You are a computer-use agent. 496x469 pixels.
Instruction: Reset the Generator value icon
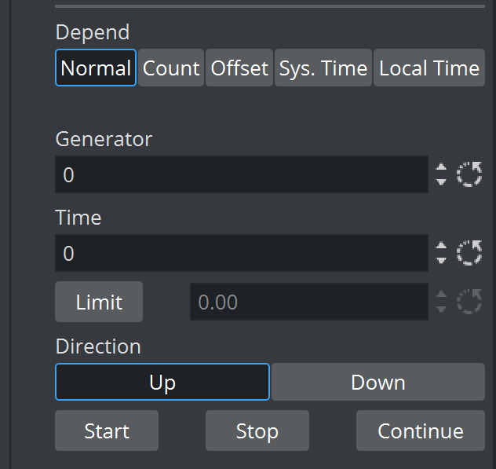pyautogui.click(x=469, y=174)
